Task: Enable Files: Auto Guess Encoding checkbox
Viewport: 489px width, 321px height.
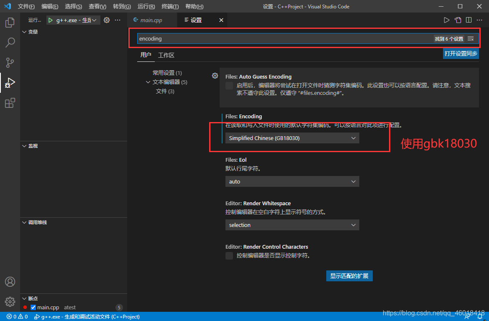Action: point(229,86)
